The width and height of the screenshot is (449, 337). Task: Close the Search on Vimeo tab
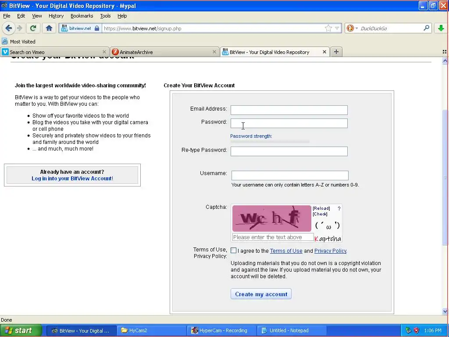104,52
